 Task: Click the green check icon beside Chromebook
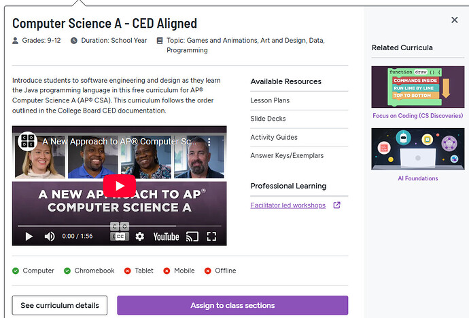click(x=67, y=271)
